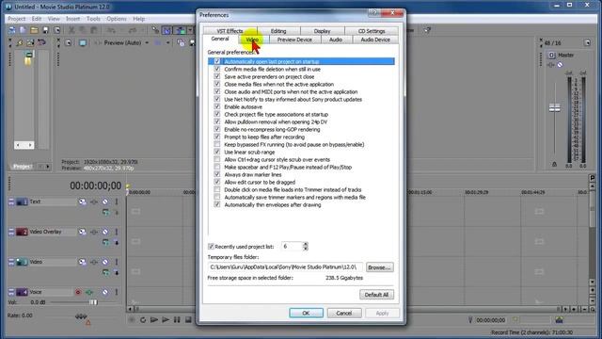Viewport: 602px width, 339px height.
Task: Switch to the Preview Device tab
Action: (x=294, y=40)
